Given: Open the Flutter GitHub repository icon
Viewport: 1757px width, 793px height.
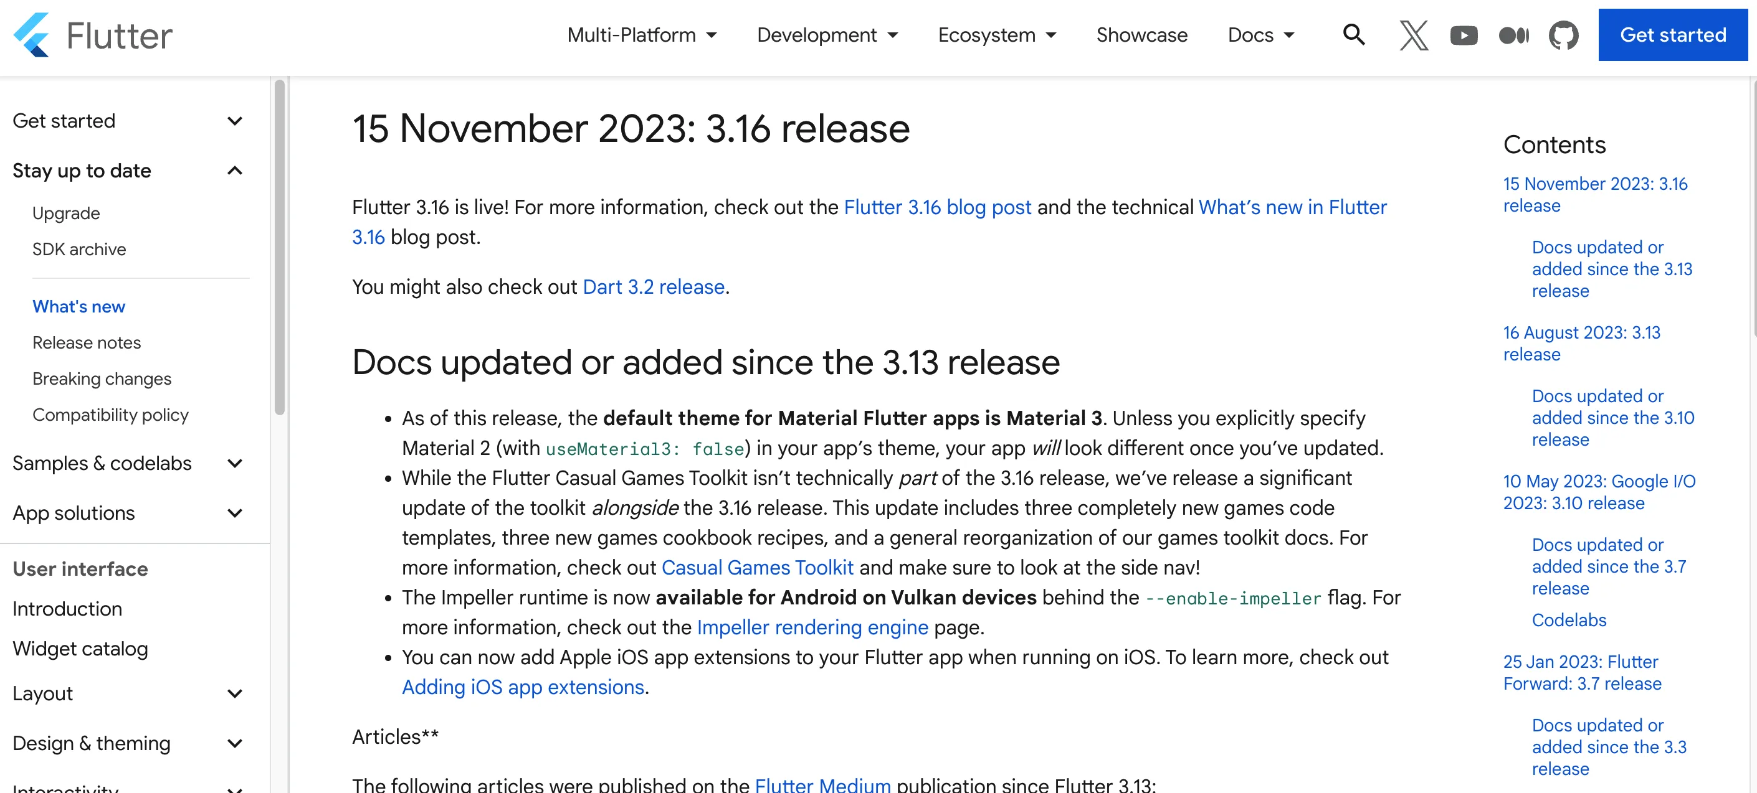Looking at the screenshot, I should point(1563,35).
